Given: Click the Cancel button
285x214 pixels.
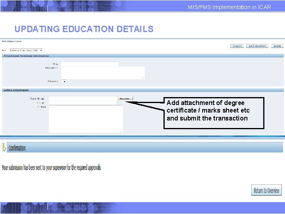Looking at the screenshot, I should [237, 46].
